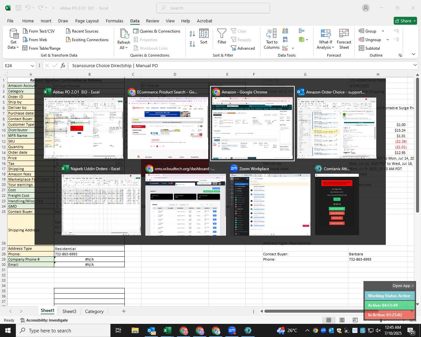Screen dimensions: 421x337
Task: Show hidden system tray icons
Action: (x=307, y=330)
